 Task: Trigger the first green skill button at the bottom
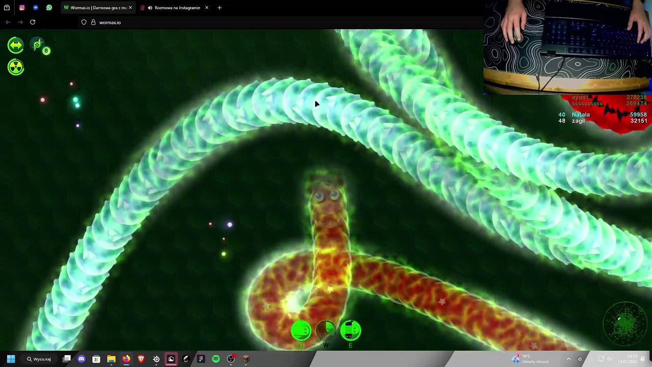point(301,331)
